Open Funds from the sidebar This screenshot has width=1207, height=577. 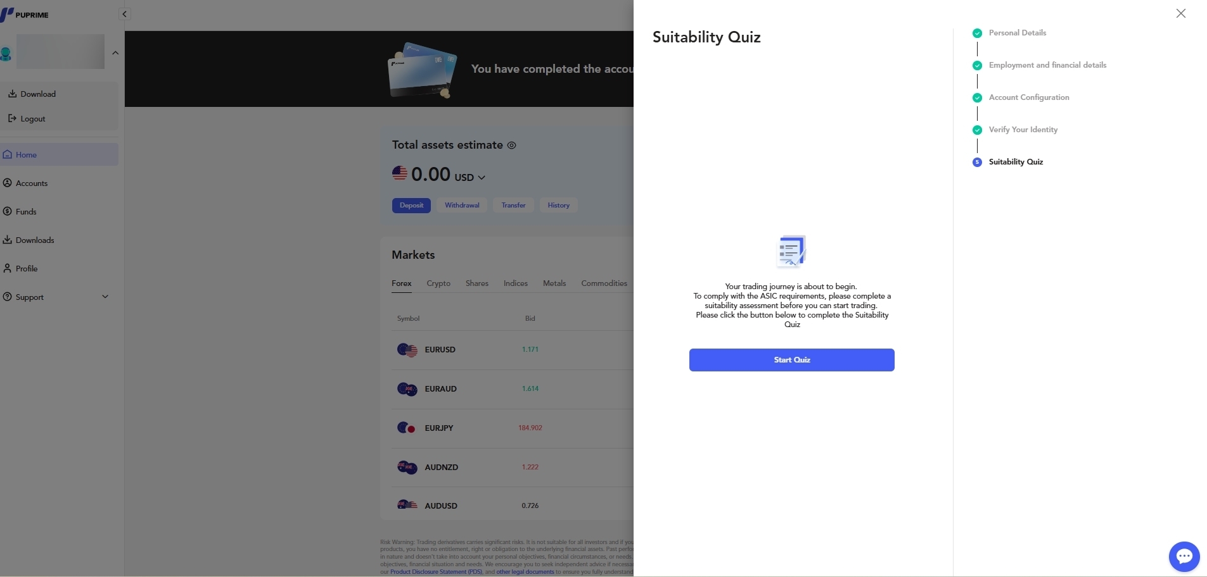pyautogui.click(x=26, y=212)
